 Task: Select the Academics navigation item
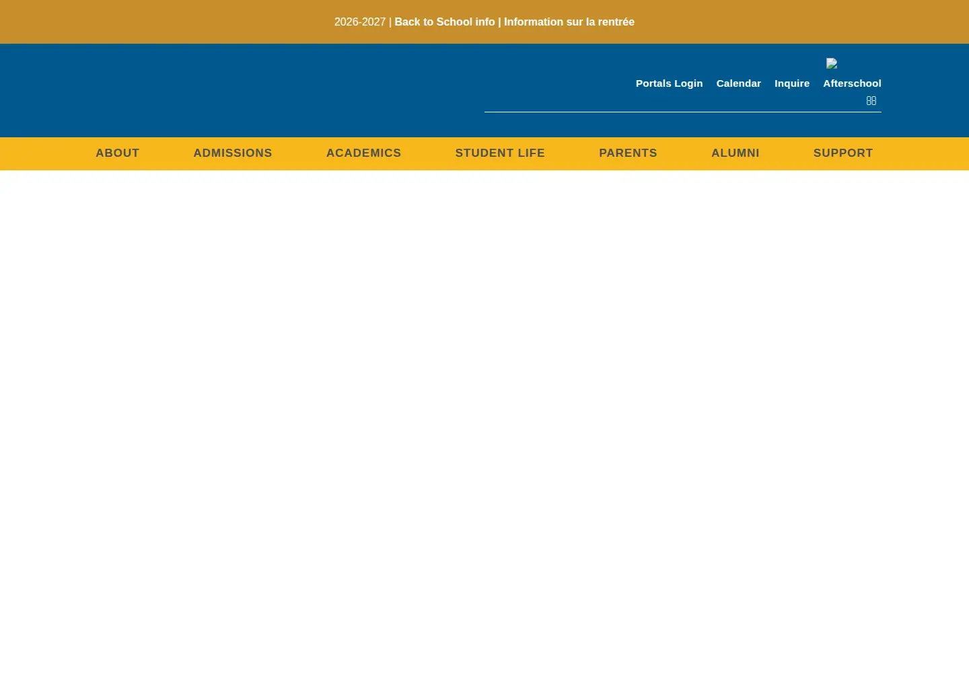[363, 153]
